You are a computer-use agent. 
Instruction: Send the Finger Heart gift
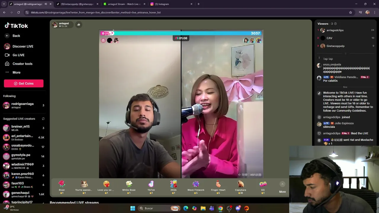click(218, 187)
